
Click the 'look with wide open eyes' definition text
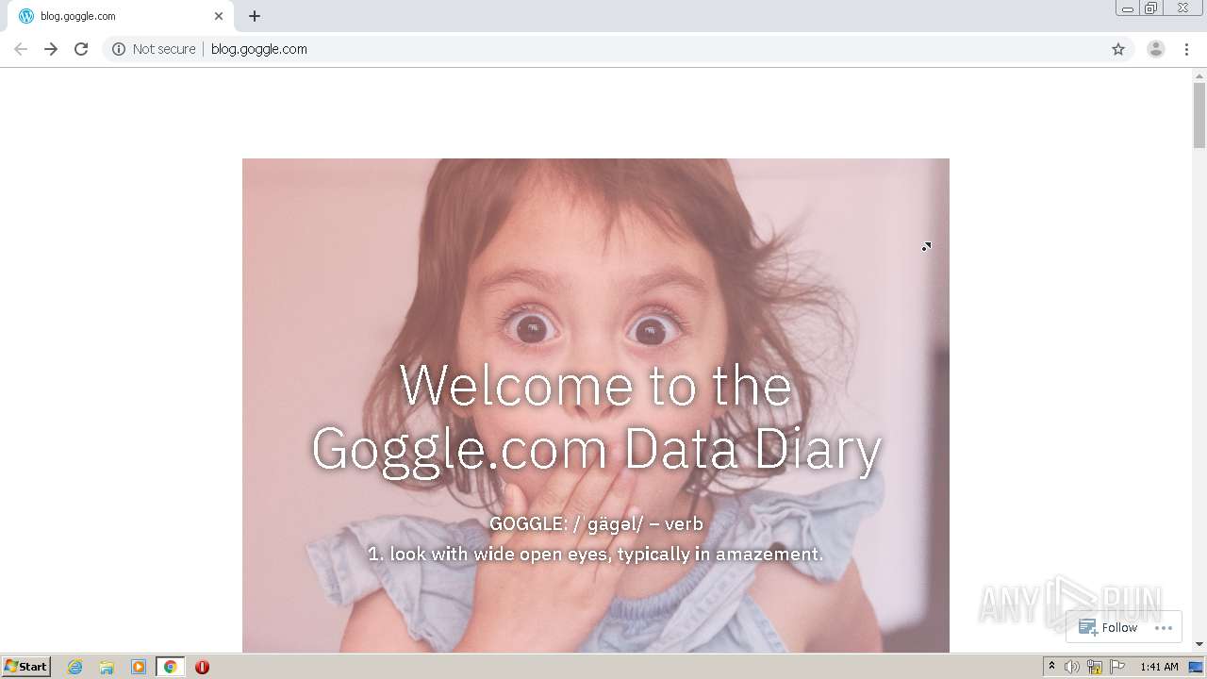pos(596,554)
